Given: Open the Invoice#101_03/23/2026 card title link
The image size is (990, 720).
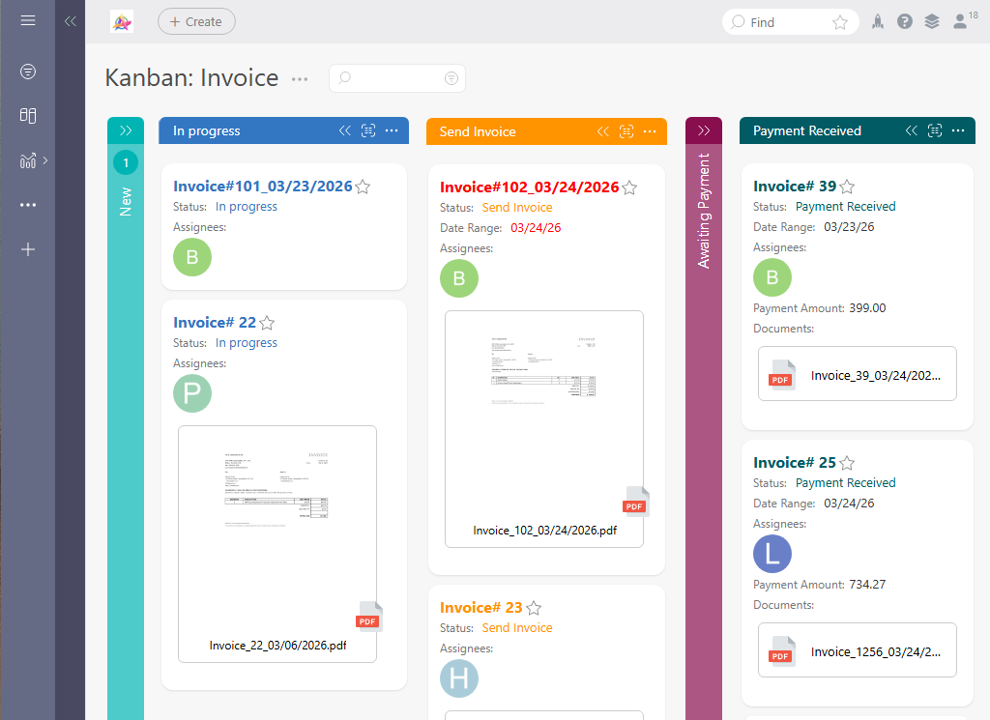Looking at the screenshot, I should (262, 187).
